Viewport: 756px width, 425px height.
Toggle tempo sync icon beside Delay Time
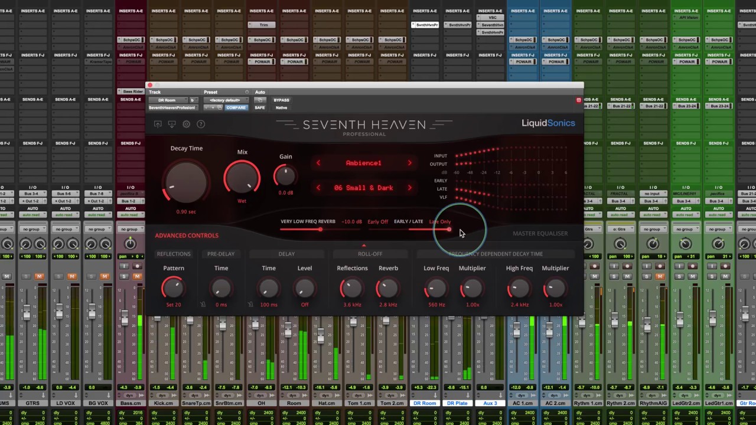click(250, 305)
